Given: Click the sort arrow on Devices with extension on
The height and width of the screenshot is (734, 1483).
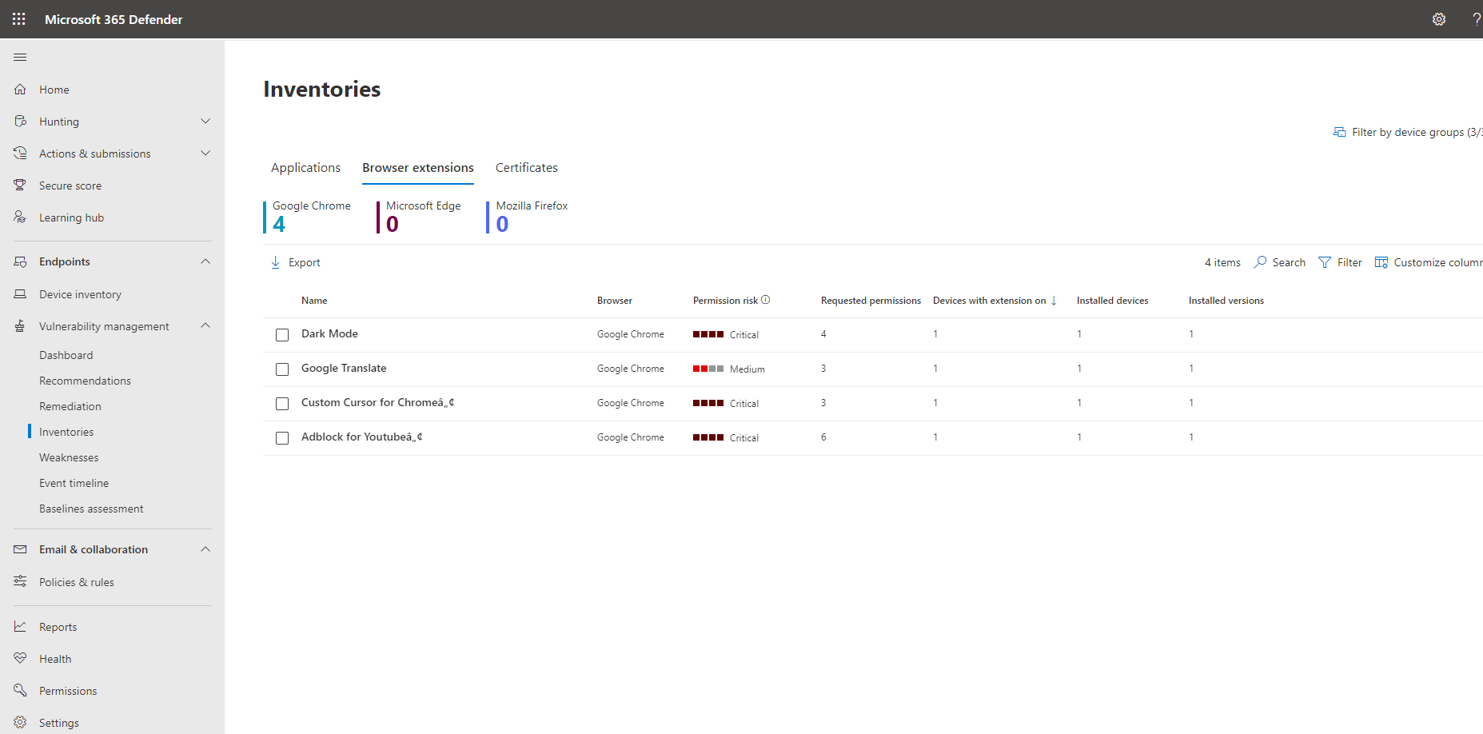Looking at the screenshot, I should [x=1054, y=301].
